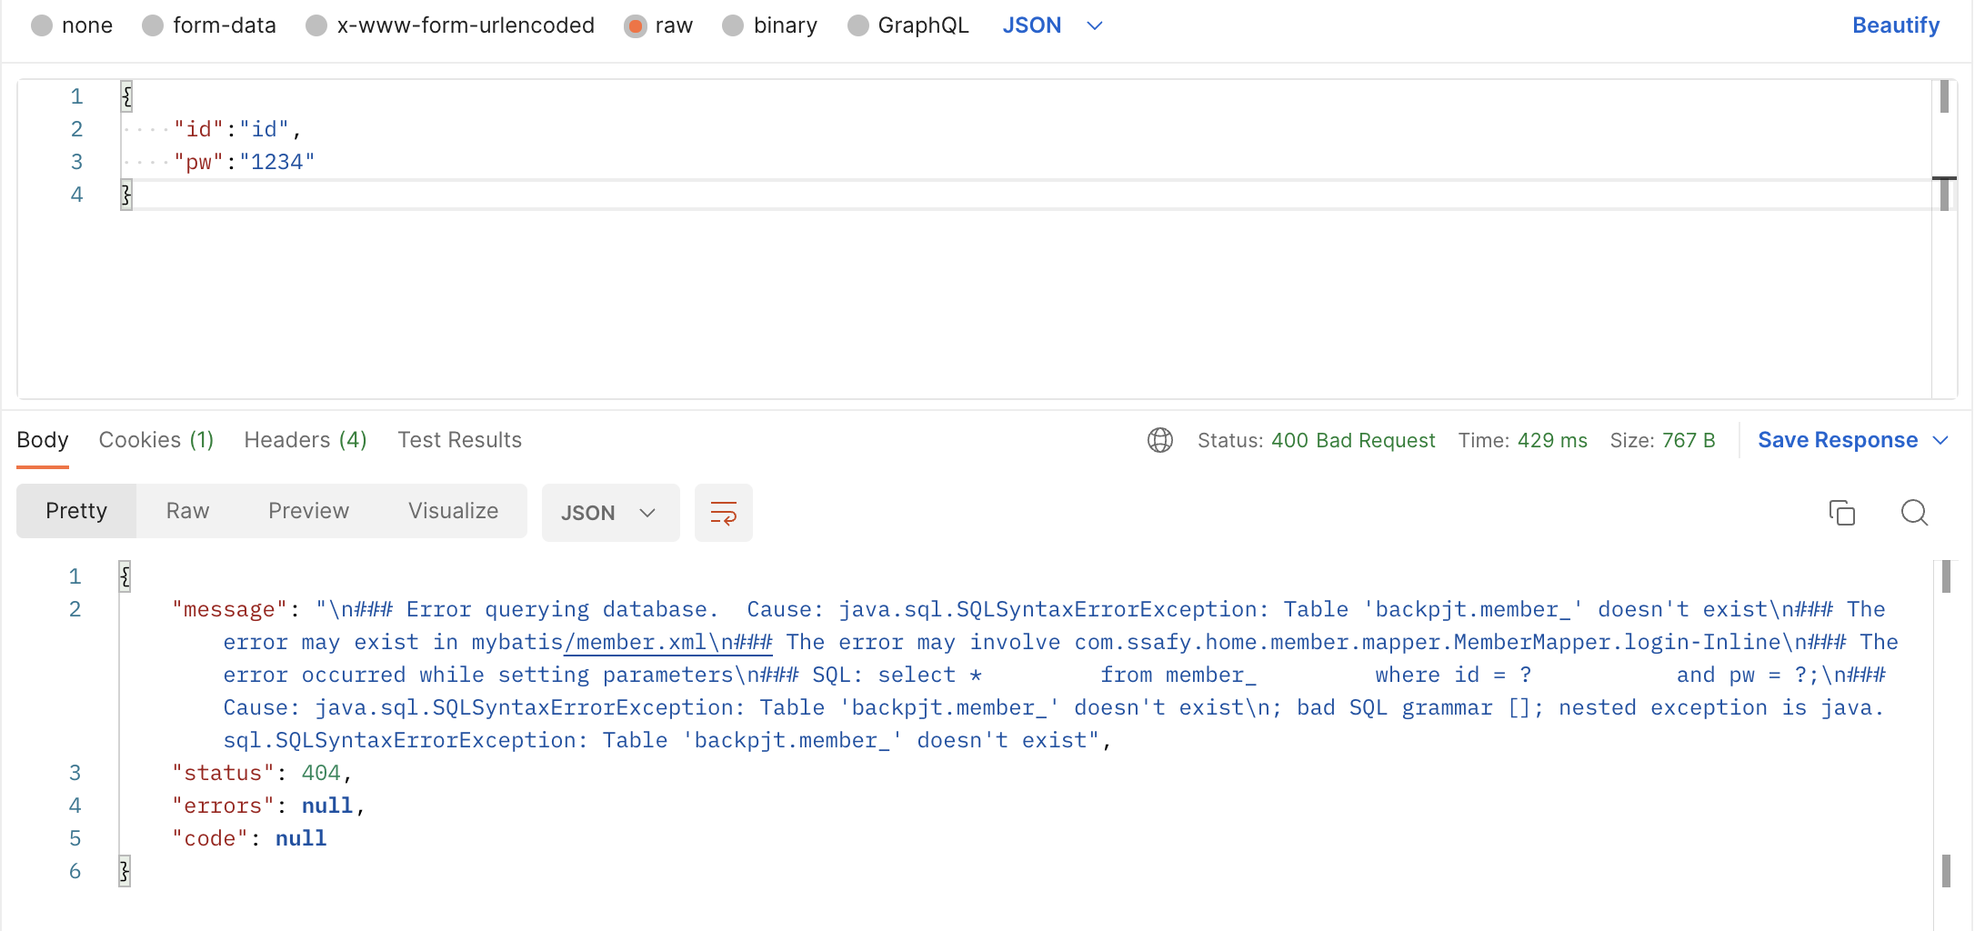The image size is (1975, 931).
Task: Expand the Save Response dropdown arrow
Action: (x=1940, y=440)
